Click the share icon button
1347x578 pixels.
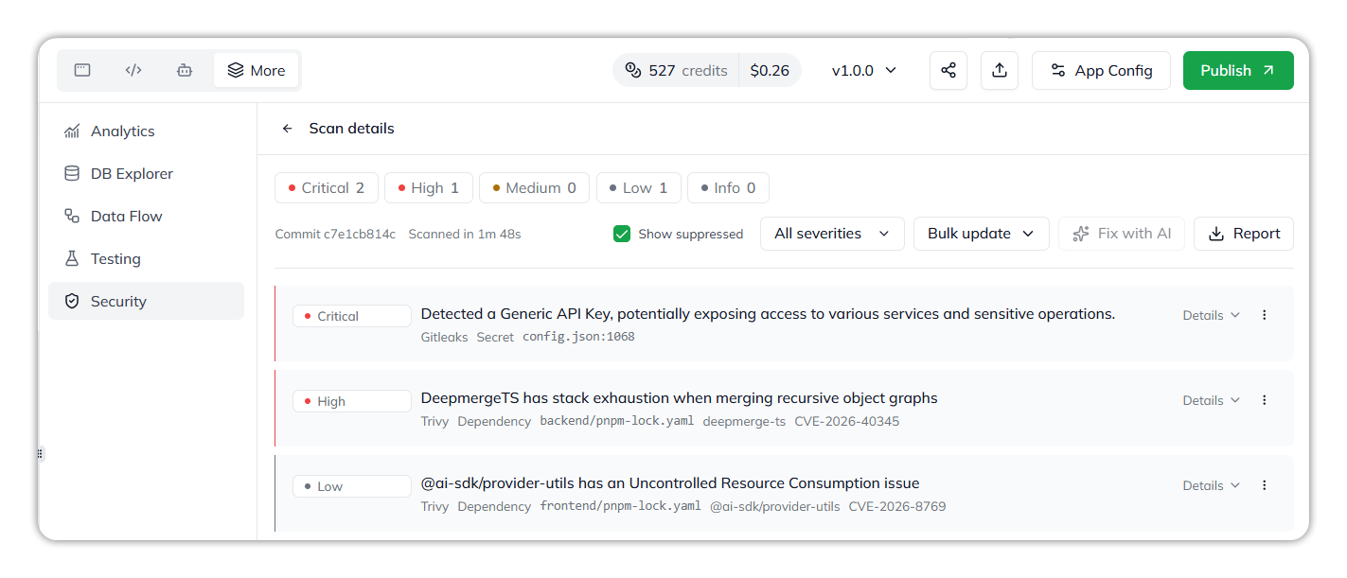point(948,70)
